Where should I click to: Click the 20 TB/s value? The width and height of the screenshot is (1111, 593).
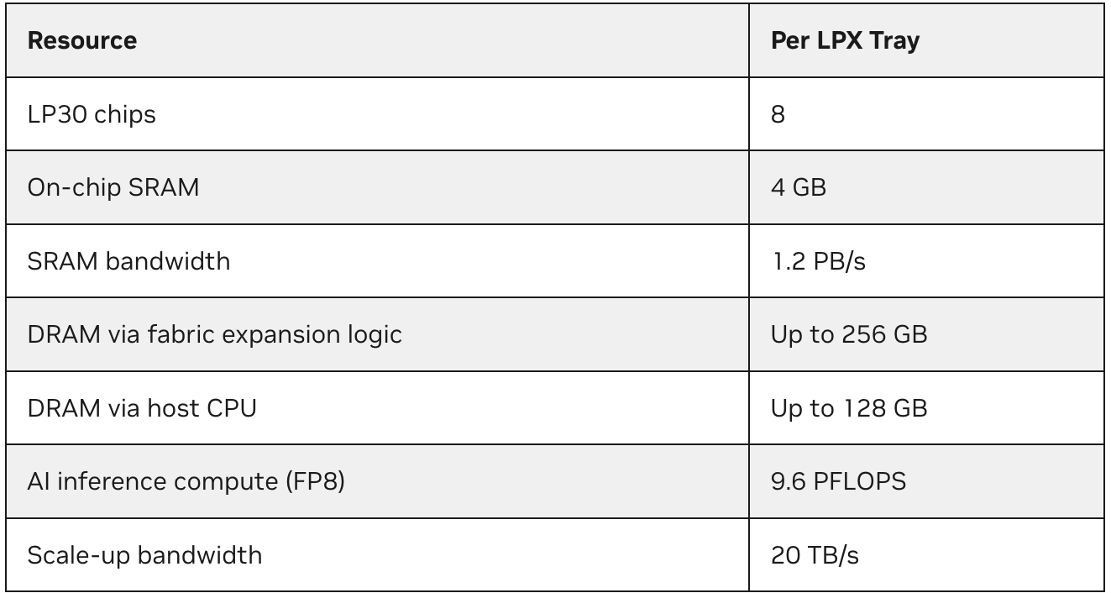coord(815,555)
